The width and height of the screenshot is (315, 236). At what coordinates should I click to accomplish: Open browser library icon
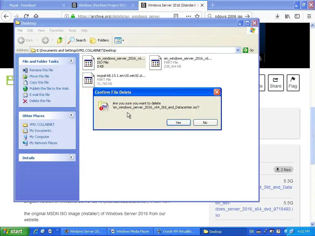point(287,16)
